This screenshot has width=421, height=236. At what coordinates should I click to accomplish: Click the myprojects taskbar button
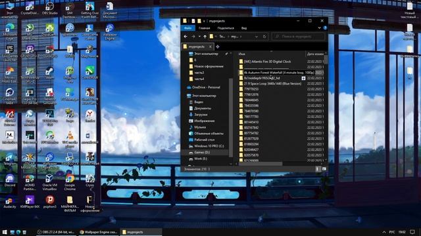pyautogui.click(x=141, y=232)
